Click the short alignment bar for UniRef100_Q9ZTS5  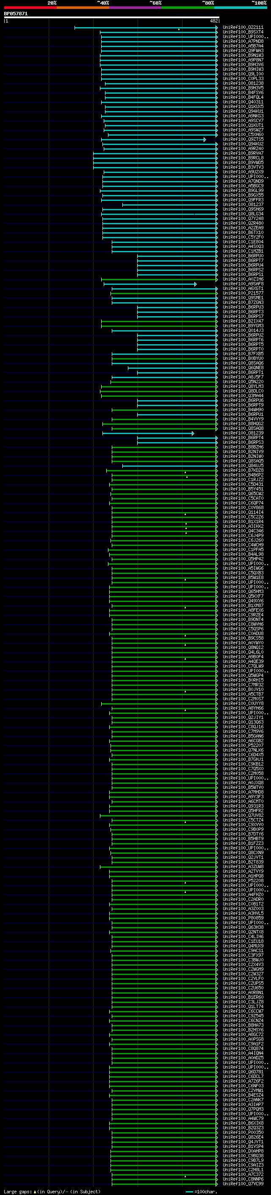(x=153, y=139)
